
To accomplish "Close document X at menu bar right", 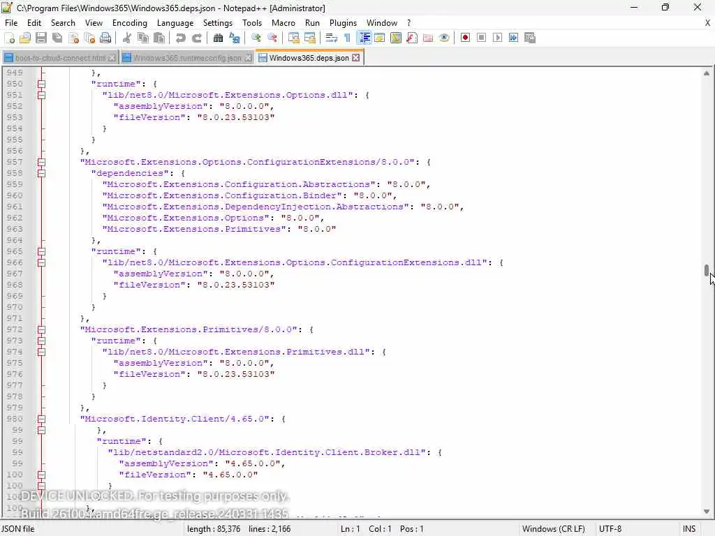I will click(708, 23).
